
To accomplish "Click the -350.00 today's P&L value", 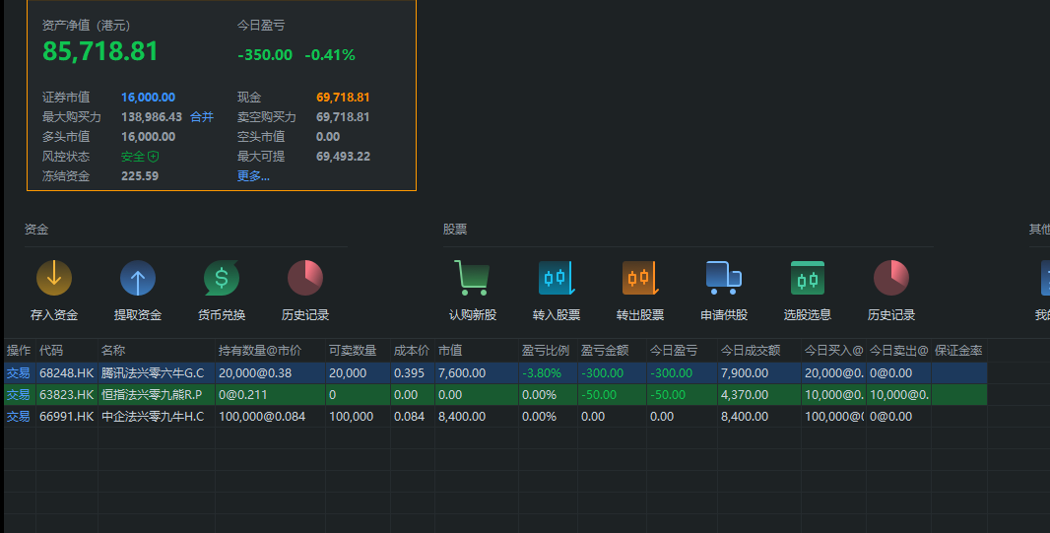I will [265, 55].
